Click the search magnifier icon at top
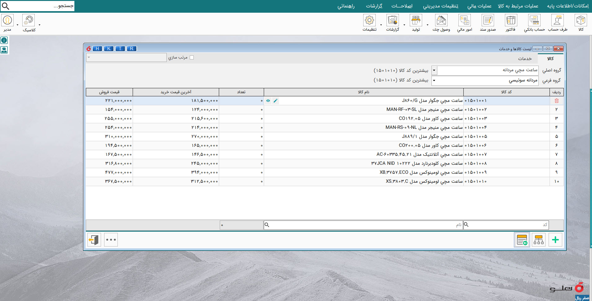 pos(5,6)
